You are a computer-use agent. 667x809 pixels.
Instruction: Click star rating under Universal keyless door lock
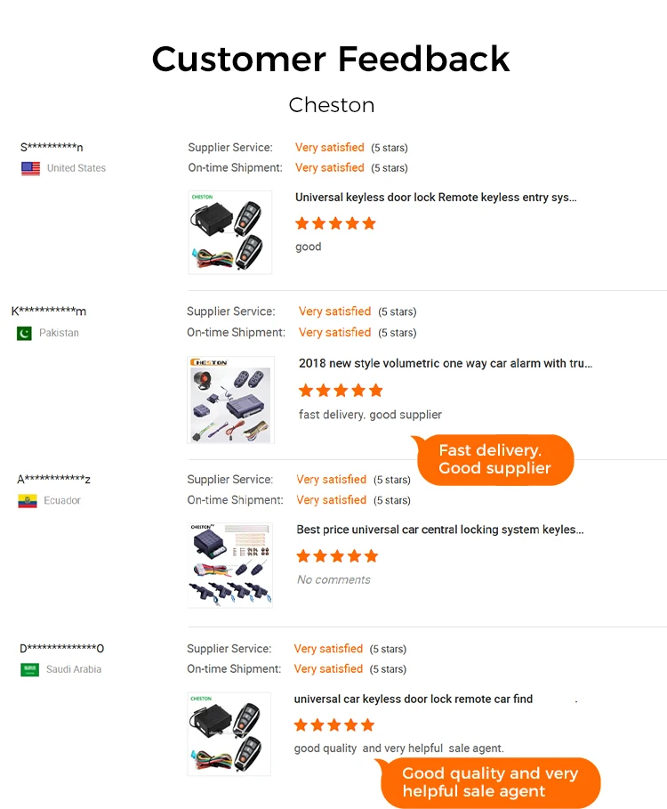coord(335,223)
